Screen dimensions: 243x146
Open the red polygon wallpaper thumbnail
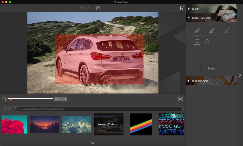point(14,124)
